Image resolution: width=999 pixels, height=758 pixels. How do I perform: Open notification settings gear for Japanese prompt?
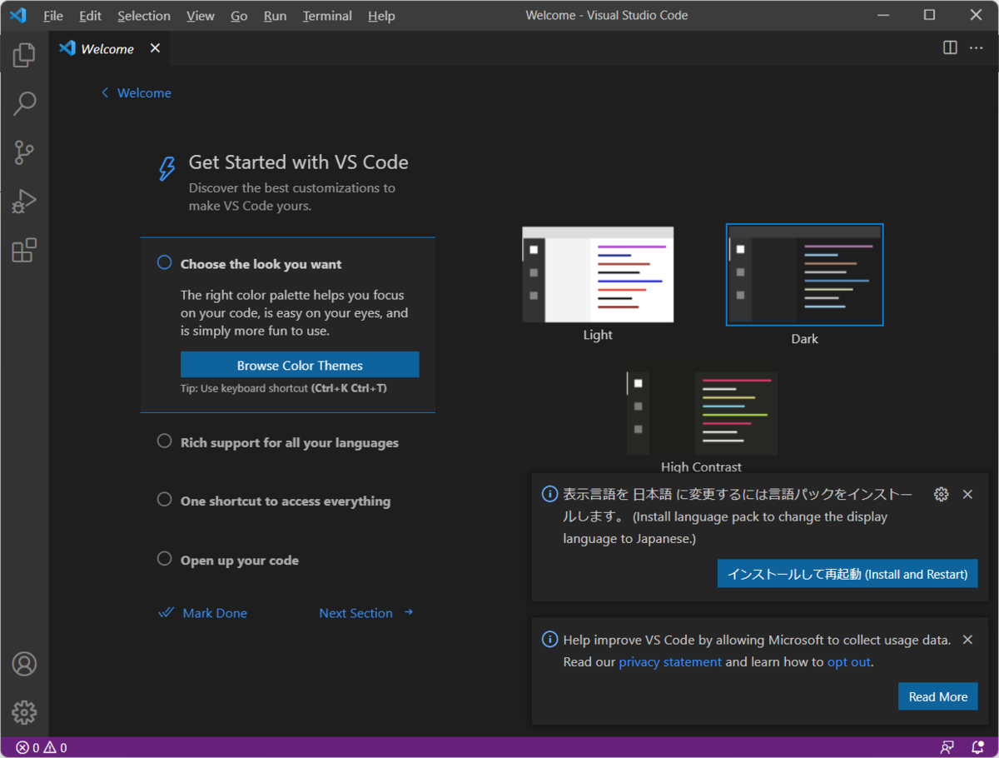coord(942,494)
